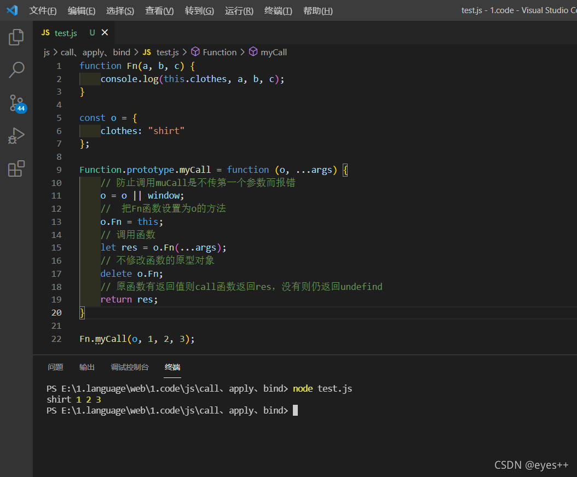This screenshot has height=477, width=577.
Task: Click line number 20 in gutter
Action: [56, 312]
